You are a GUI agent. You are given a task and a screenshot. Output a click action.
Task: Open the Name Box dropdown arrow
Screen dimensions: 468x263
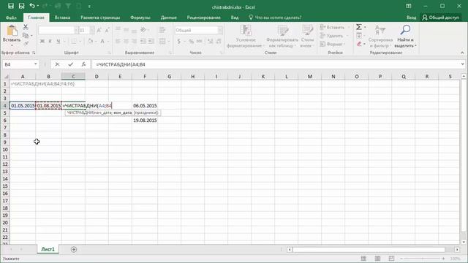pyautogui.click(x=36, y=64)
